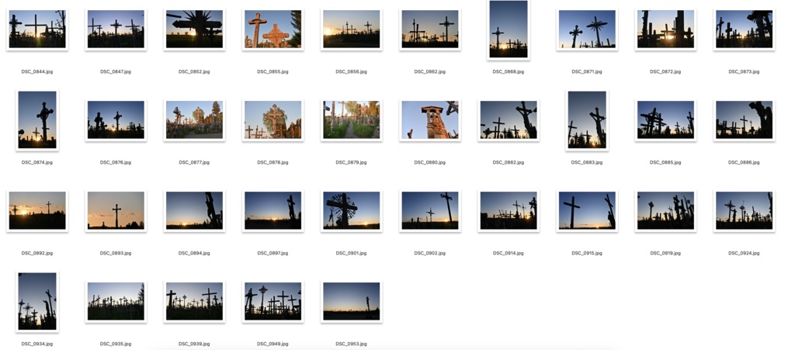Click the file name DSC_0953.jpg
This screenshot has height=350, width=795.
click(352, 344)
